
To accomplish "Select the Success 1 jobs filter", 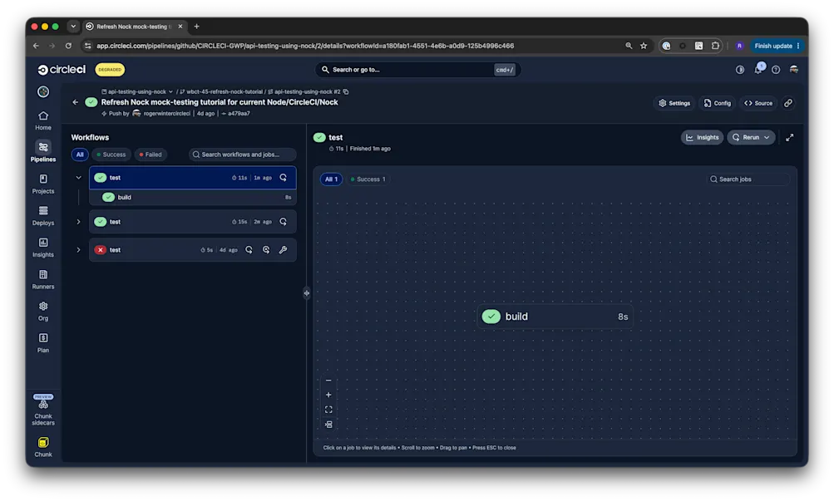I will (368, 179).
